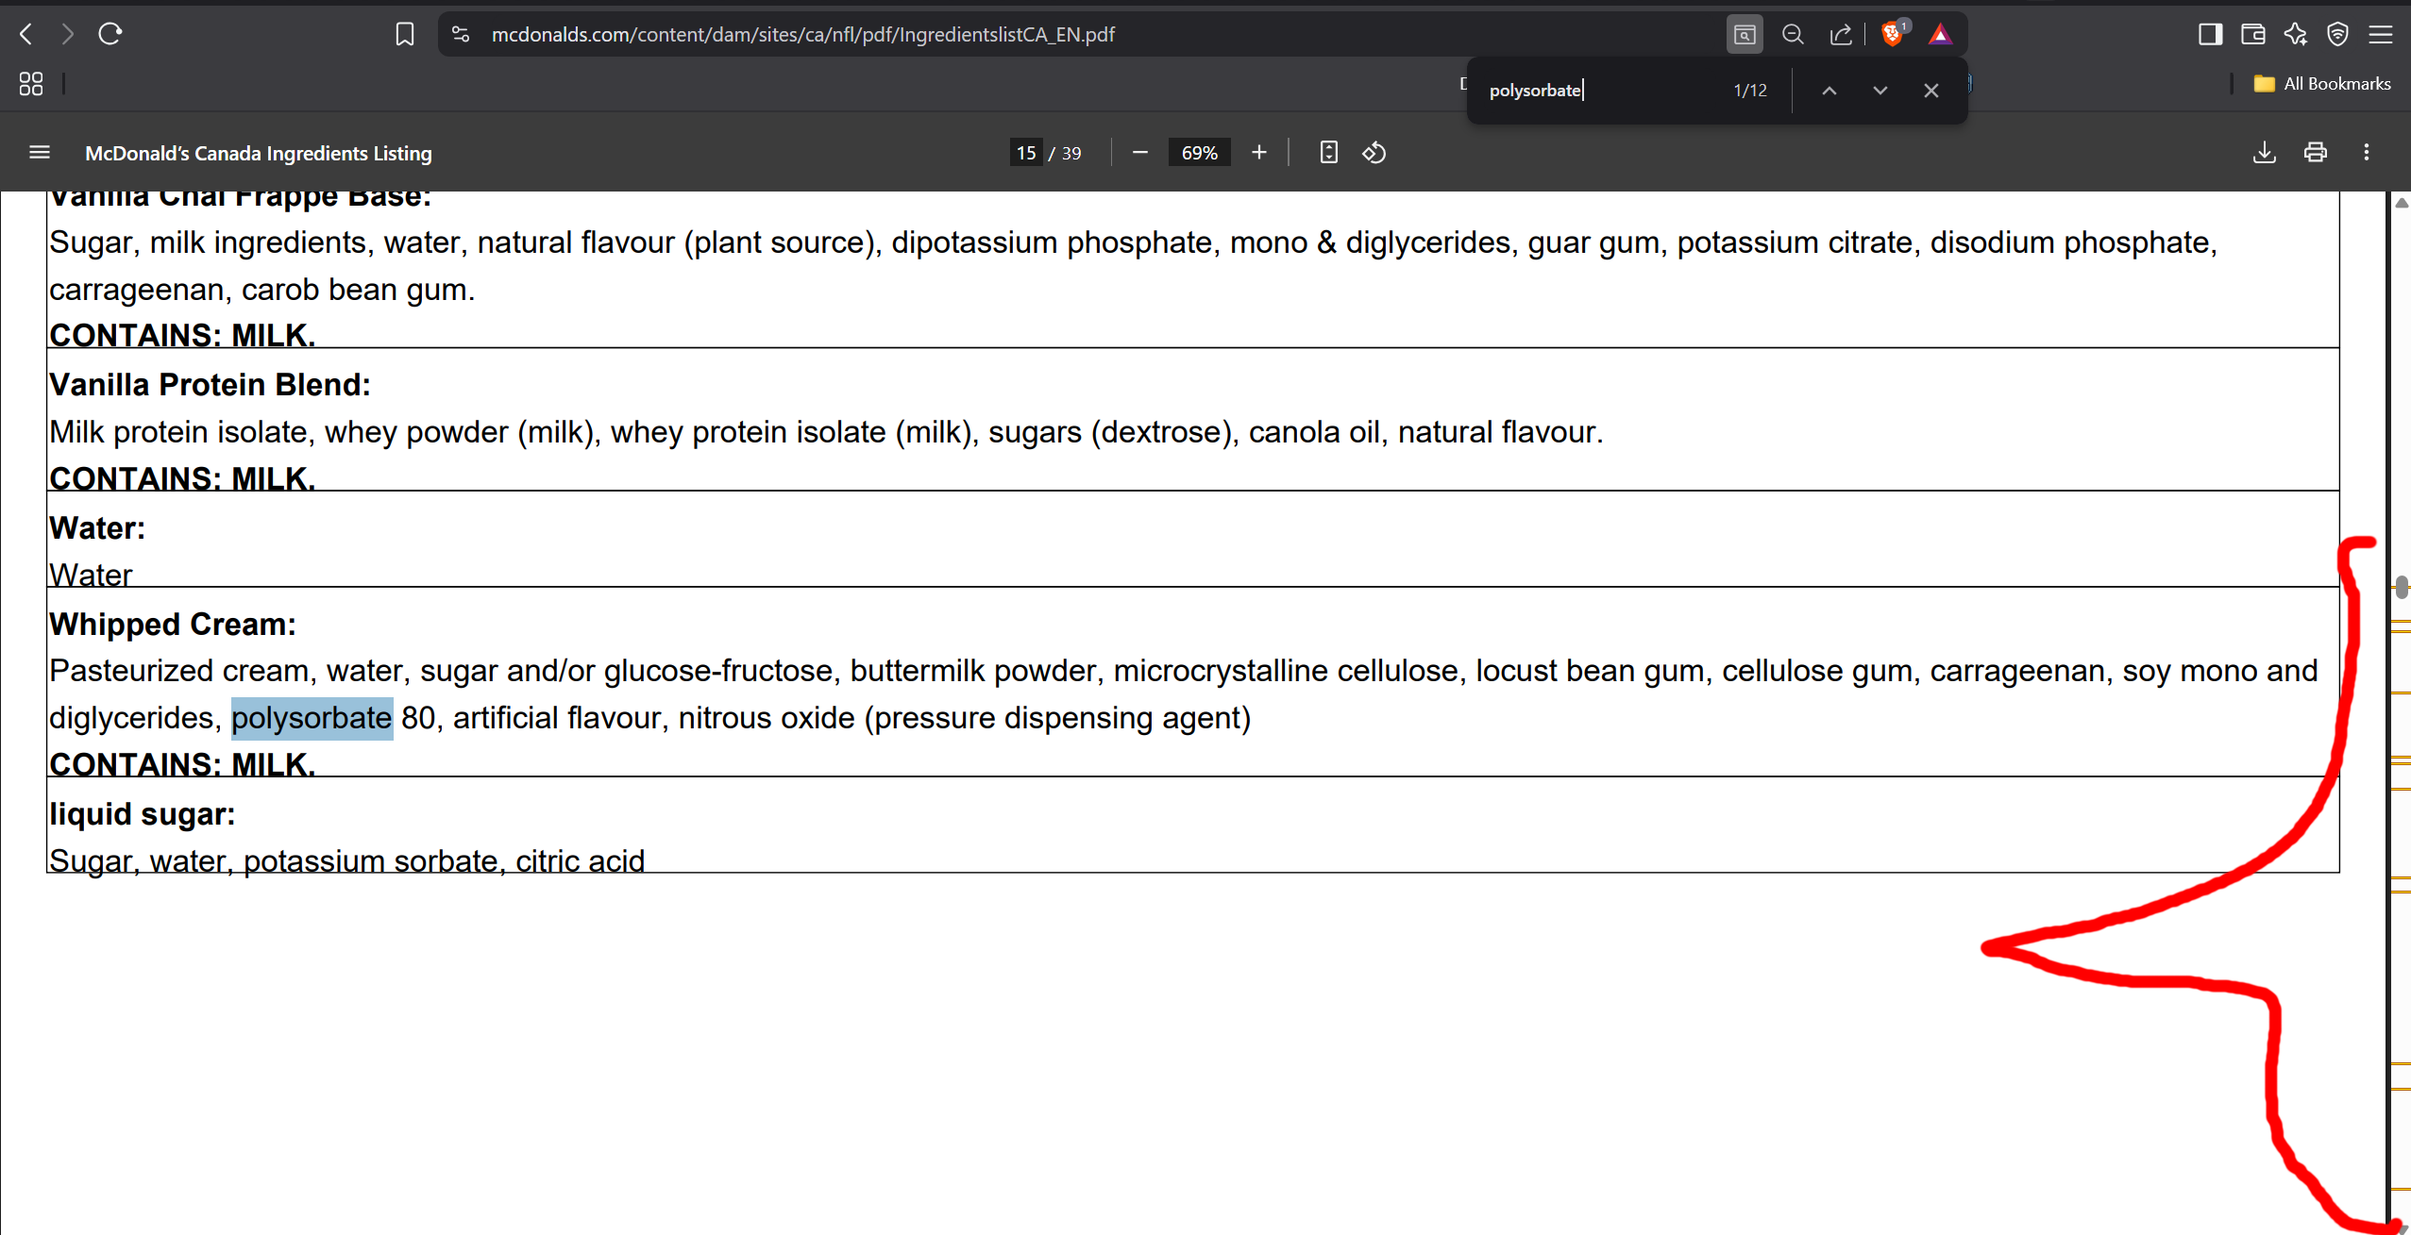Open Leo AI assistant sparkle icon
The height and width of the screenshot is (1235, 2411).
(2296, 35)
